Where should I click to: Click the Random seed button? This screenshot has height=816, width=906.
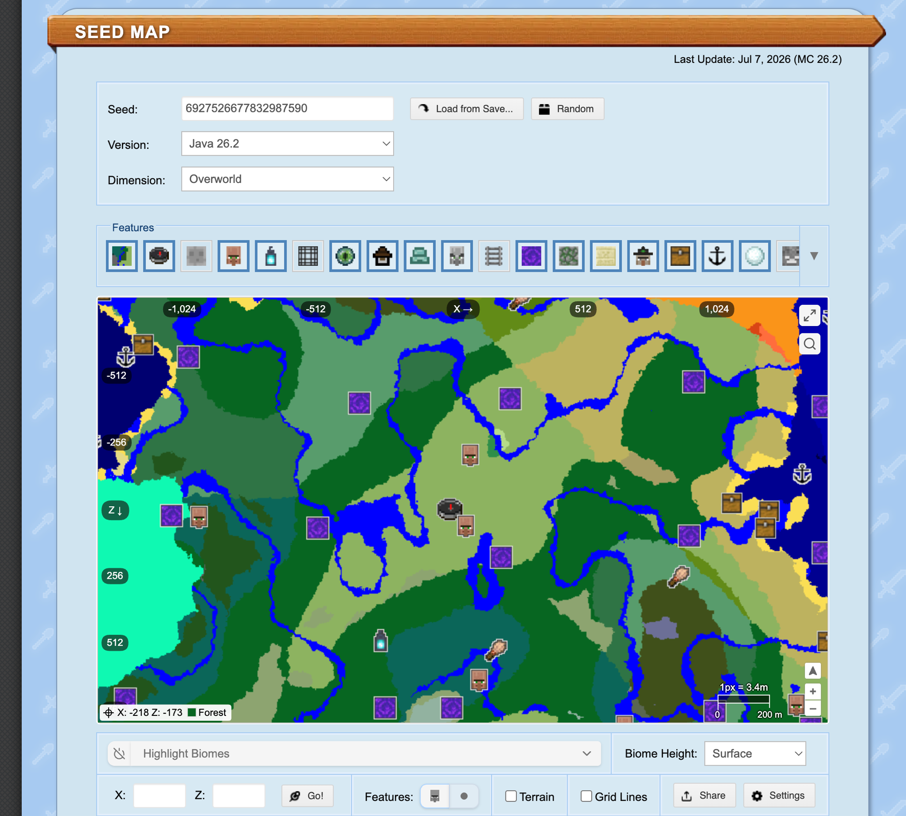coord(568,109)
